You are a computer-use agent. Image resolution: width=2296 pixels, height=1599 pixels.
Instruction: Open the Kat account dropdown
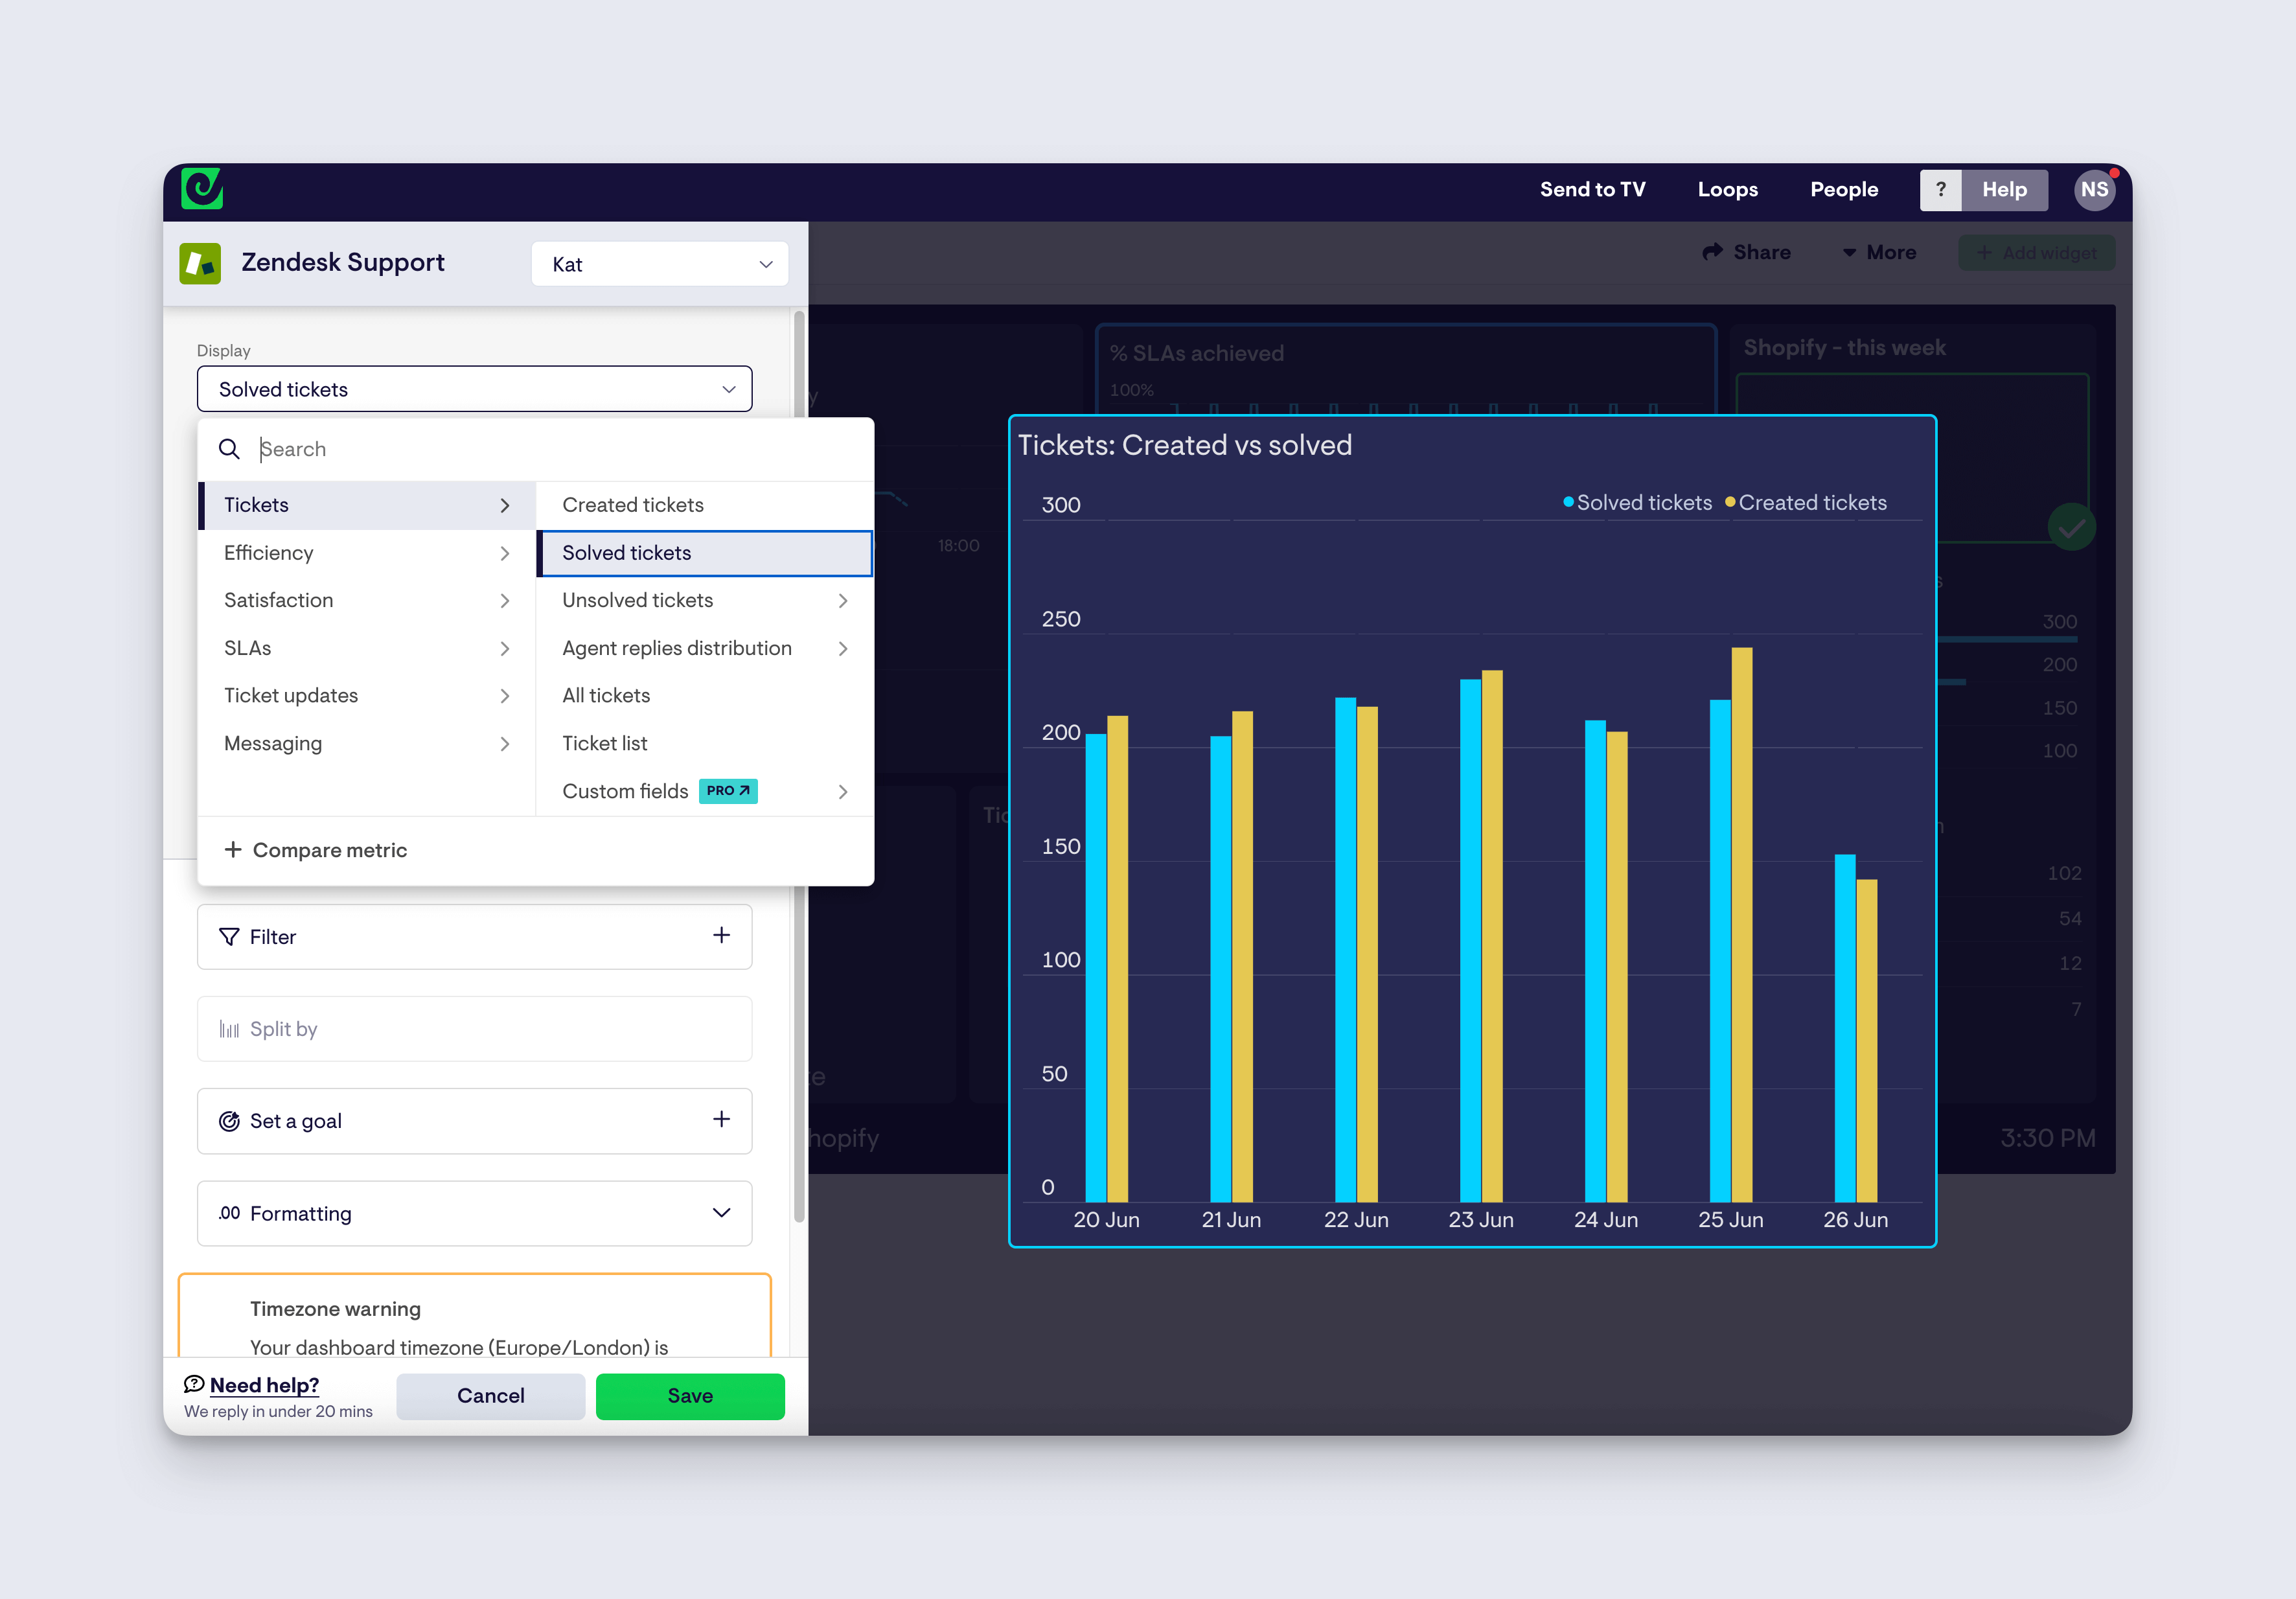point(659,263)
